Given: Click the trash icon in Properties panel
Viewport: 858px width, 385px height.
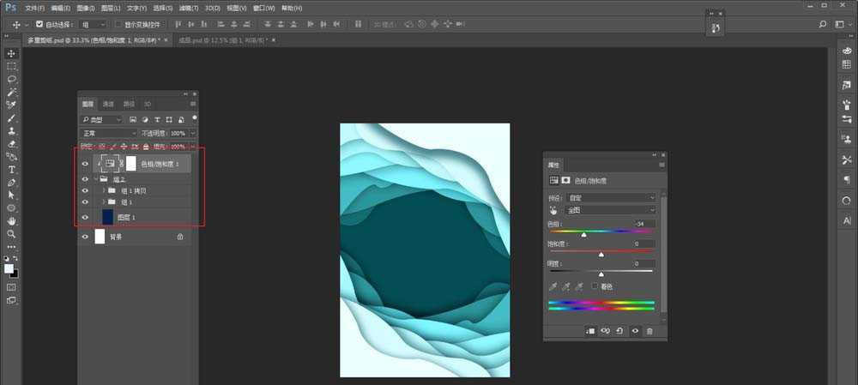Looking at the screenshot, I should tap(650, 331).
